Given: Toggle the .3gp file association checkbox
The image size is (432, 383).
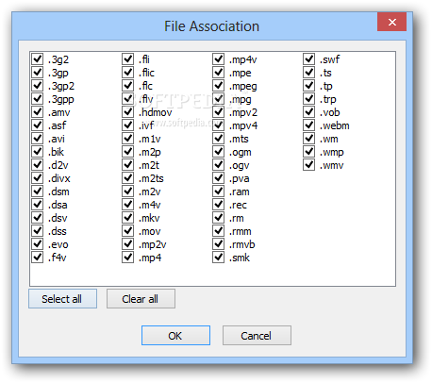Looking at the screenshot, I should [38, 73].
